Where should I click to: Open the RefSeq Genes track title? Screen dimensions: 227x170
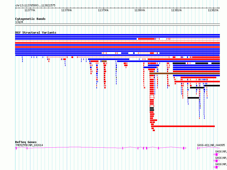26,142
